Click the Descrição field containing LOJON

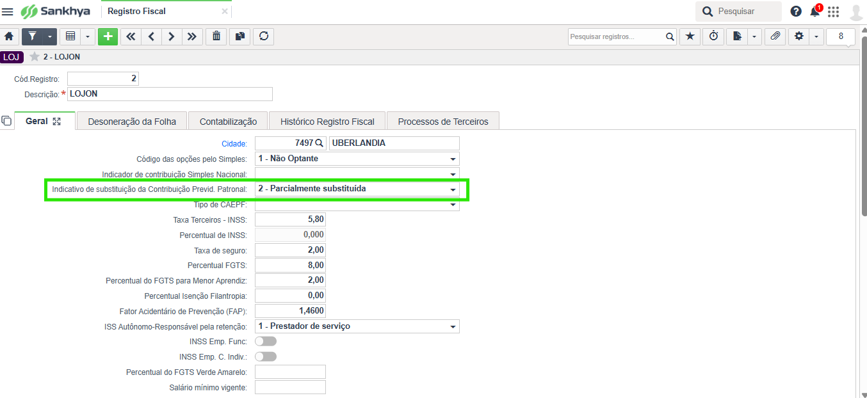pos(170,93)
